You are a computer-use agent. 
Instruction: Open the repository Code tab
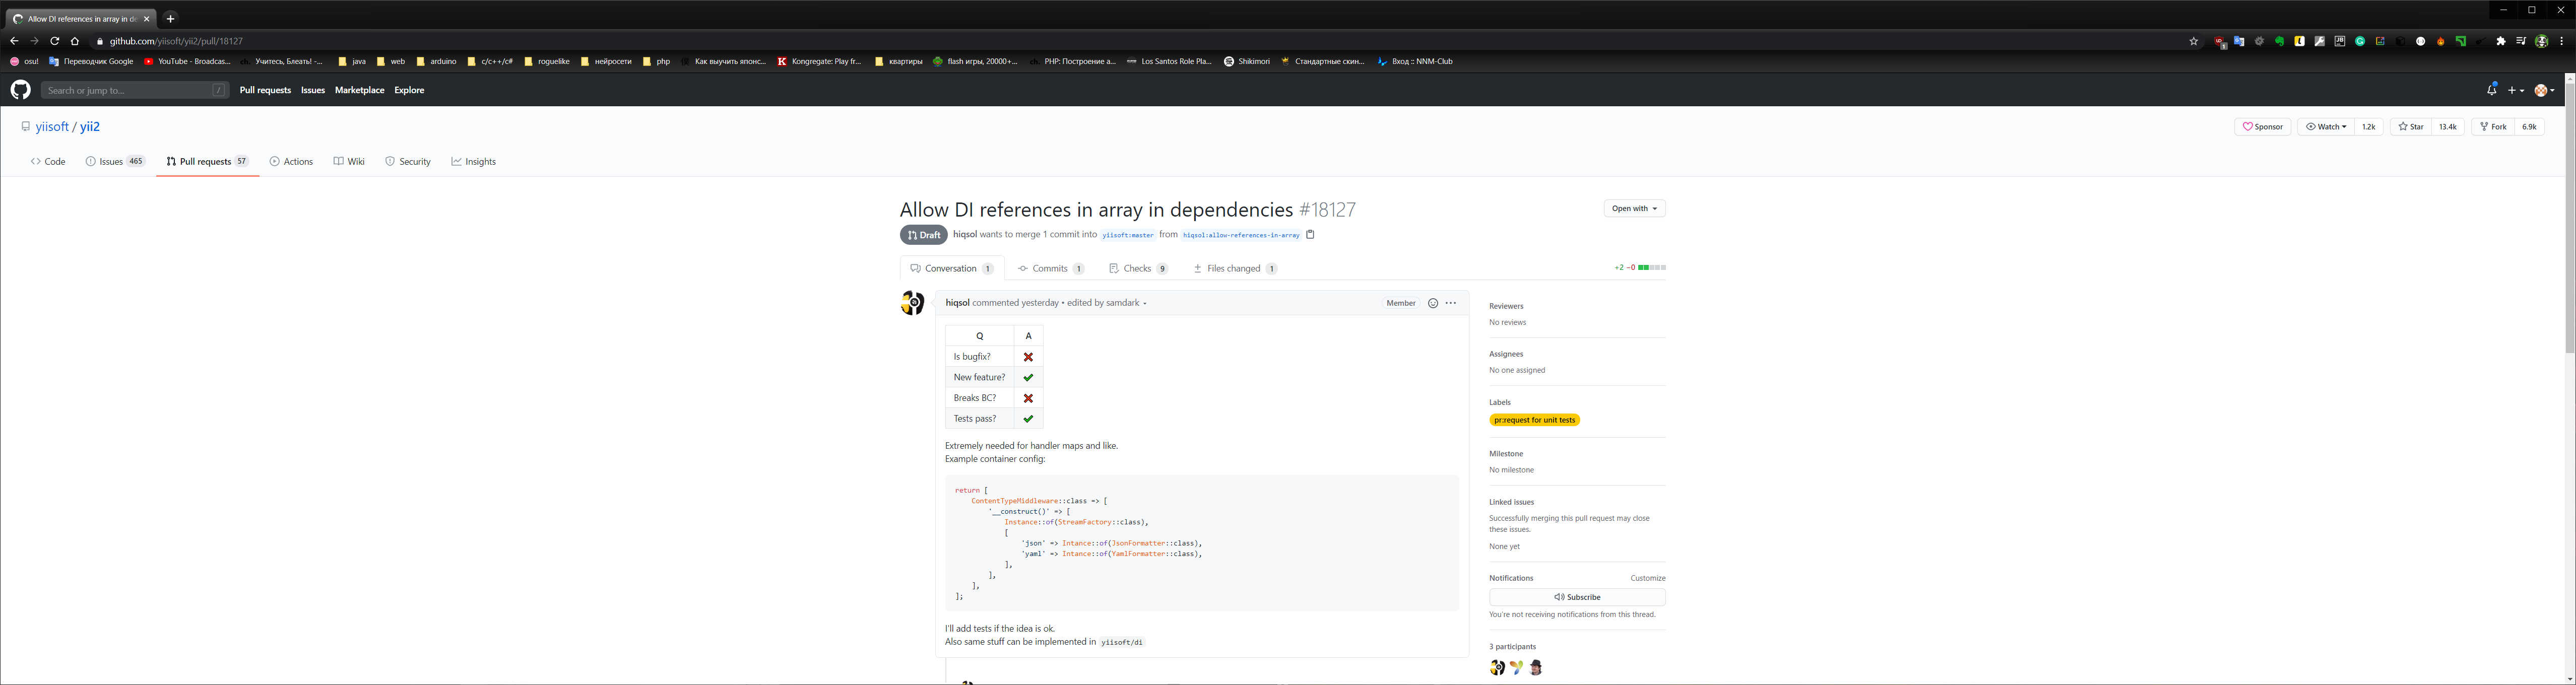pyautogui.click(x=48, y=162)
